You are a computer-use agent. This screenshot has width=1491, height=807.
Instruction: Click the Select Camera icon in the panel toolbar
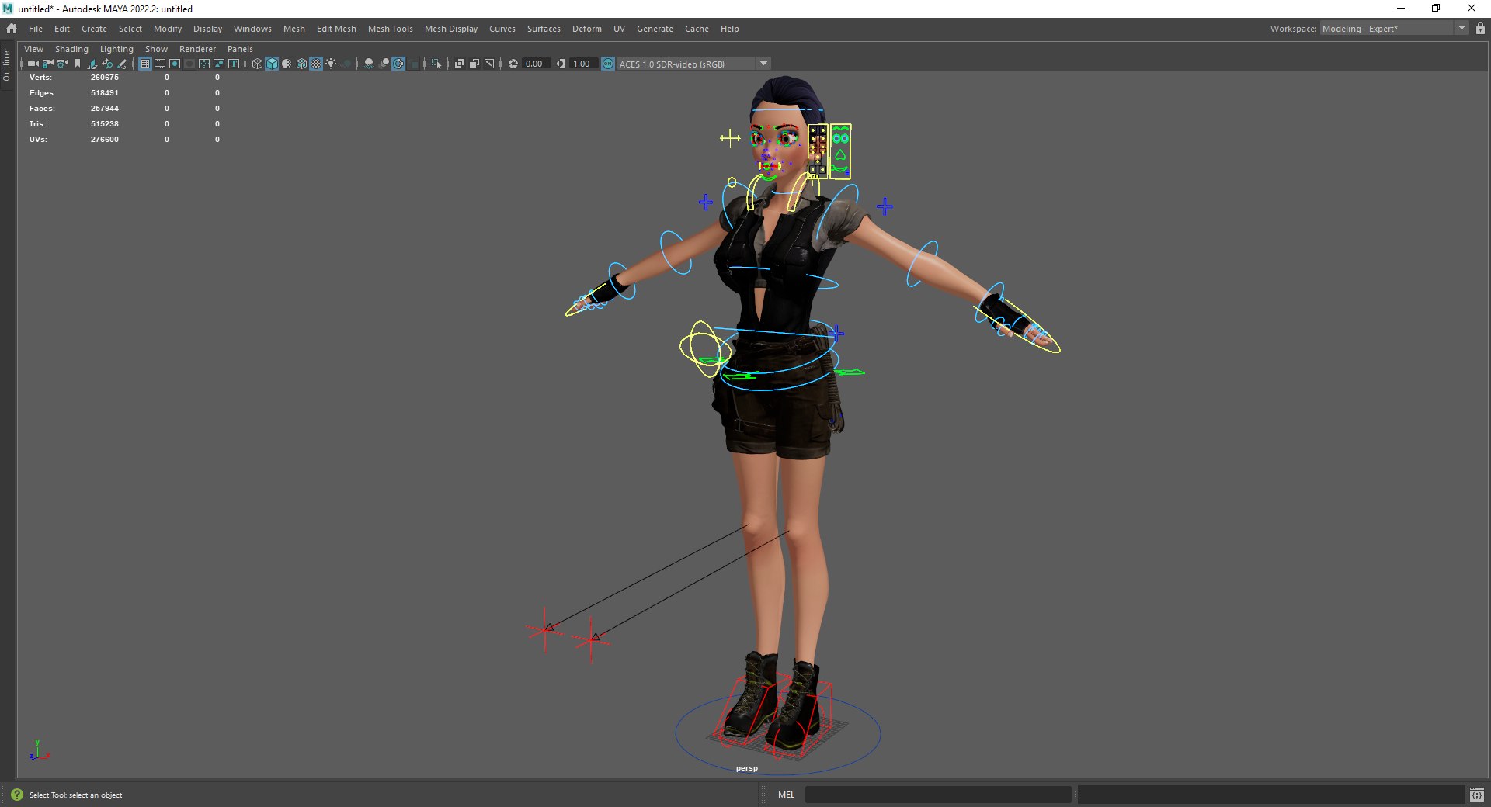[x=33, y=64]
